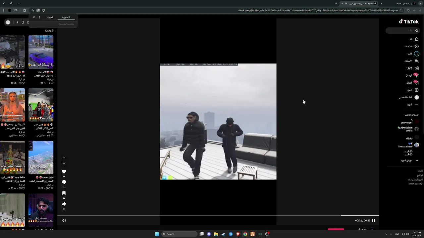Open the clock showing 9:42 PM
The height and width of the screenshot is (238, 424).
click(x=416, y=234)
